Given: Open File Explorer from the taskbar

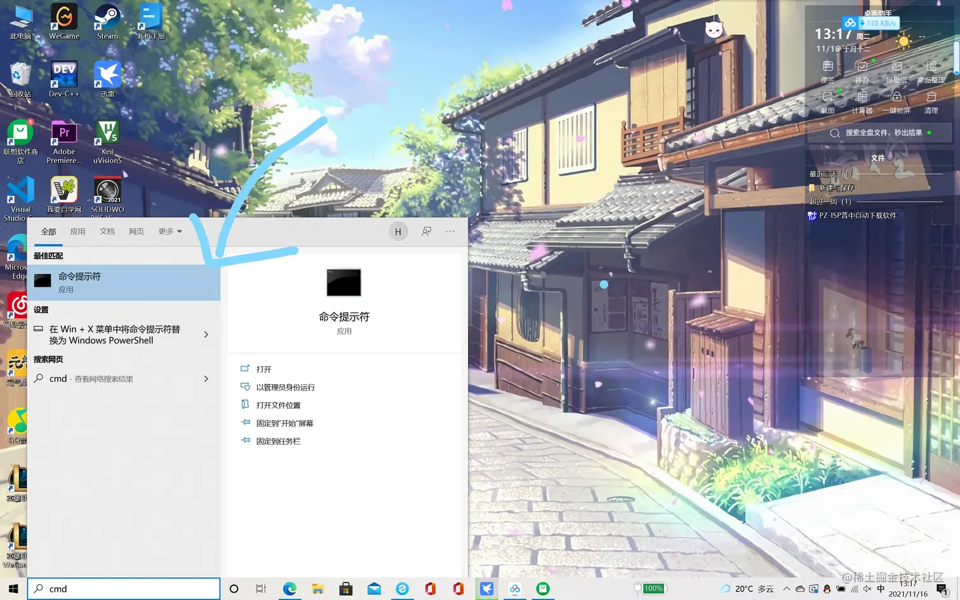Looking at the screenshot, I should 317,589.
